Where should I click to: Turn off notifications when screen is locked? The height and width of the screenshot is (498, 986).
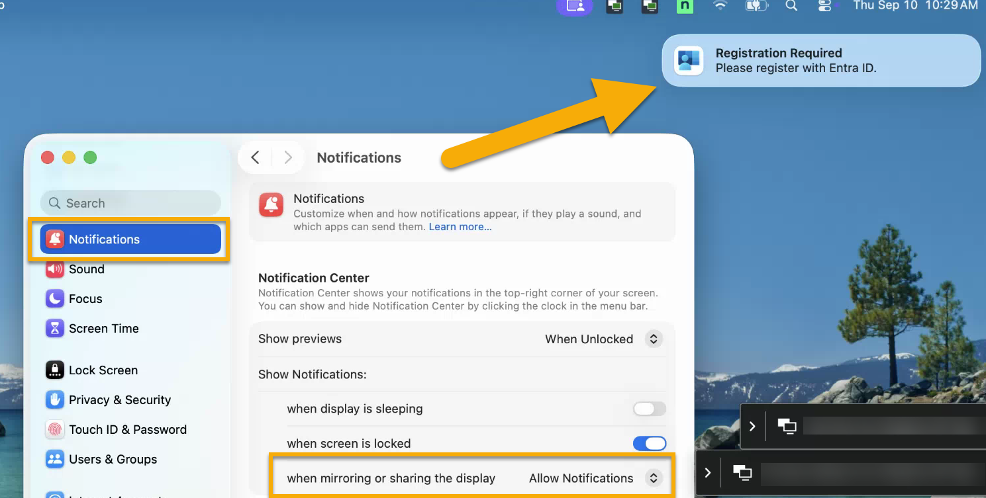tap(650, 444)
